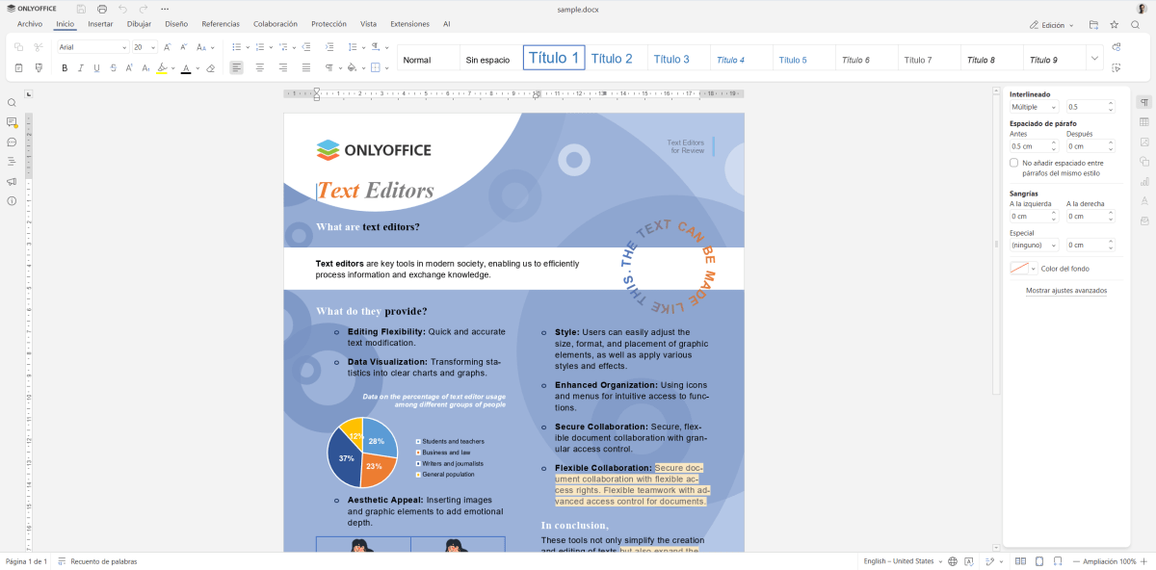1156x570 pixels.
Task: Click the clear formatting eraser icon
Action: click(211, 68)
